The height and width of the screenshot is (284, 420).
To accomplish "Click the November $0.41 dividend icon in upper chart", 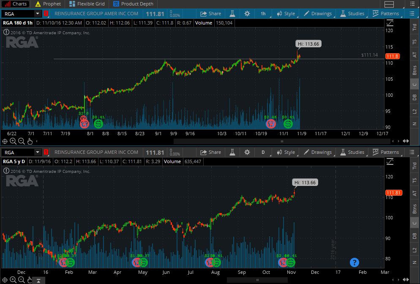I will pos(288,124).
